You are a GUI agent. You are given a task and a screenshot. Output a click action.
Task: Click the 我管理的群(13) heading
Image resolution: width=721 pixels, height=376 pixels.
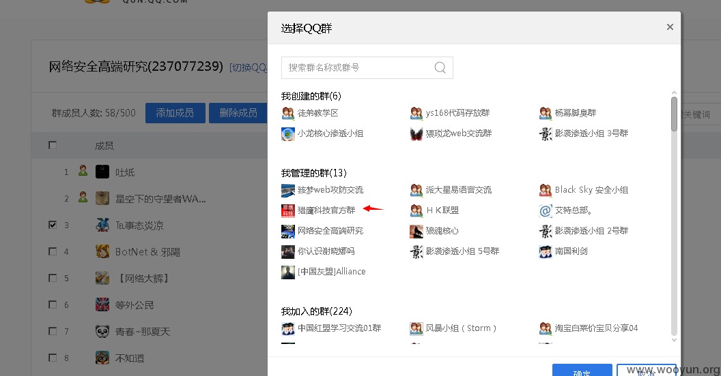tap(314, 173)
